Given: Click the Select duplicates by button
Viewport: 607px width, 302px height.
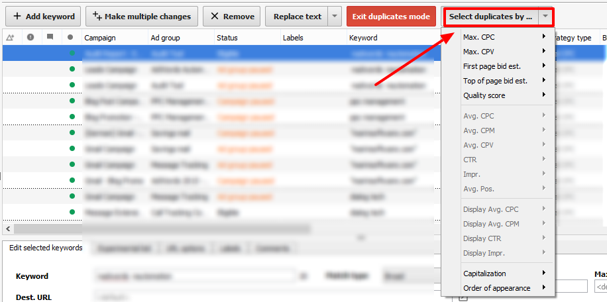Looking at the screenshot, I should pyautogui.click(x=490, y=17).
